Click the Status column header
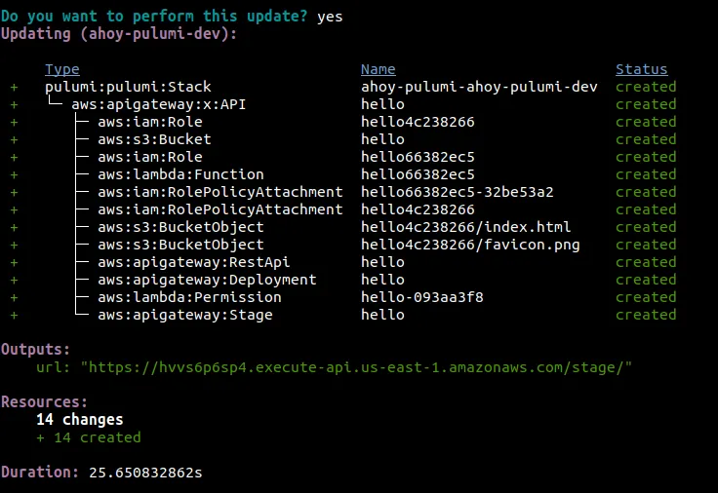 click(x=642, y=69)
